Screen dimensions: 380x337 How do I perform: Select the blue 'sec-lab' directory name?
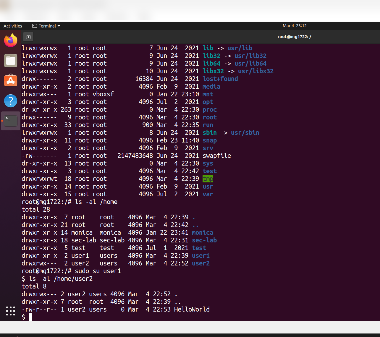(x=204, y=240)
